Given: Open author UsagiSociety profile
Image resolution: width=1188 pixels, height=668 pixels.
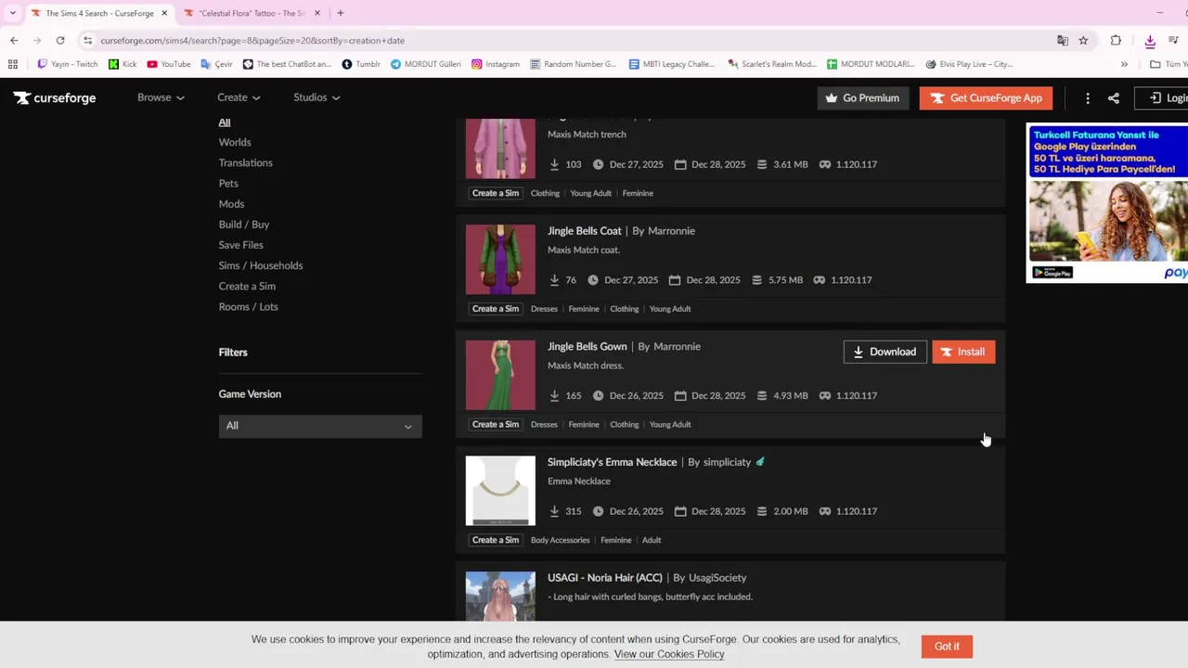Looking at the screenshot, I should (717, 578).
